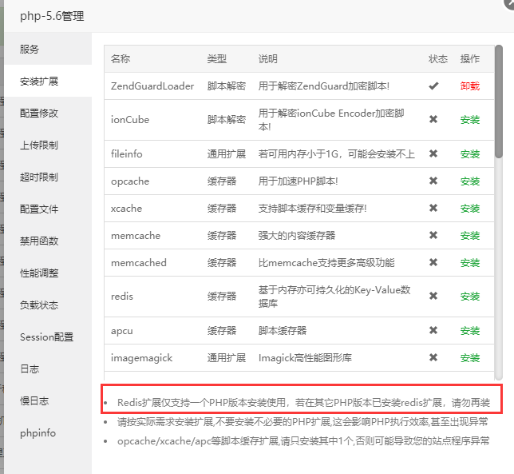Uninstall the ZendGuardLoader extension

[470, 86]
